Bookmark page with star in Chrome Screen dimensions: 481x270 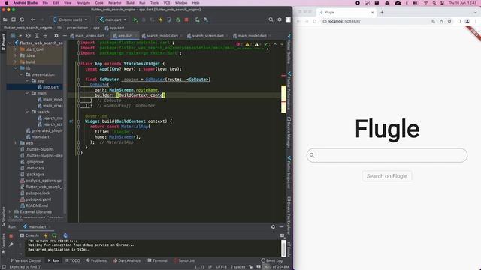pos(449,22)
